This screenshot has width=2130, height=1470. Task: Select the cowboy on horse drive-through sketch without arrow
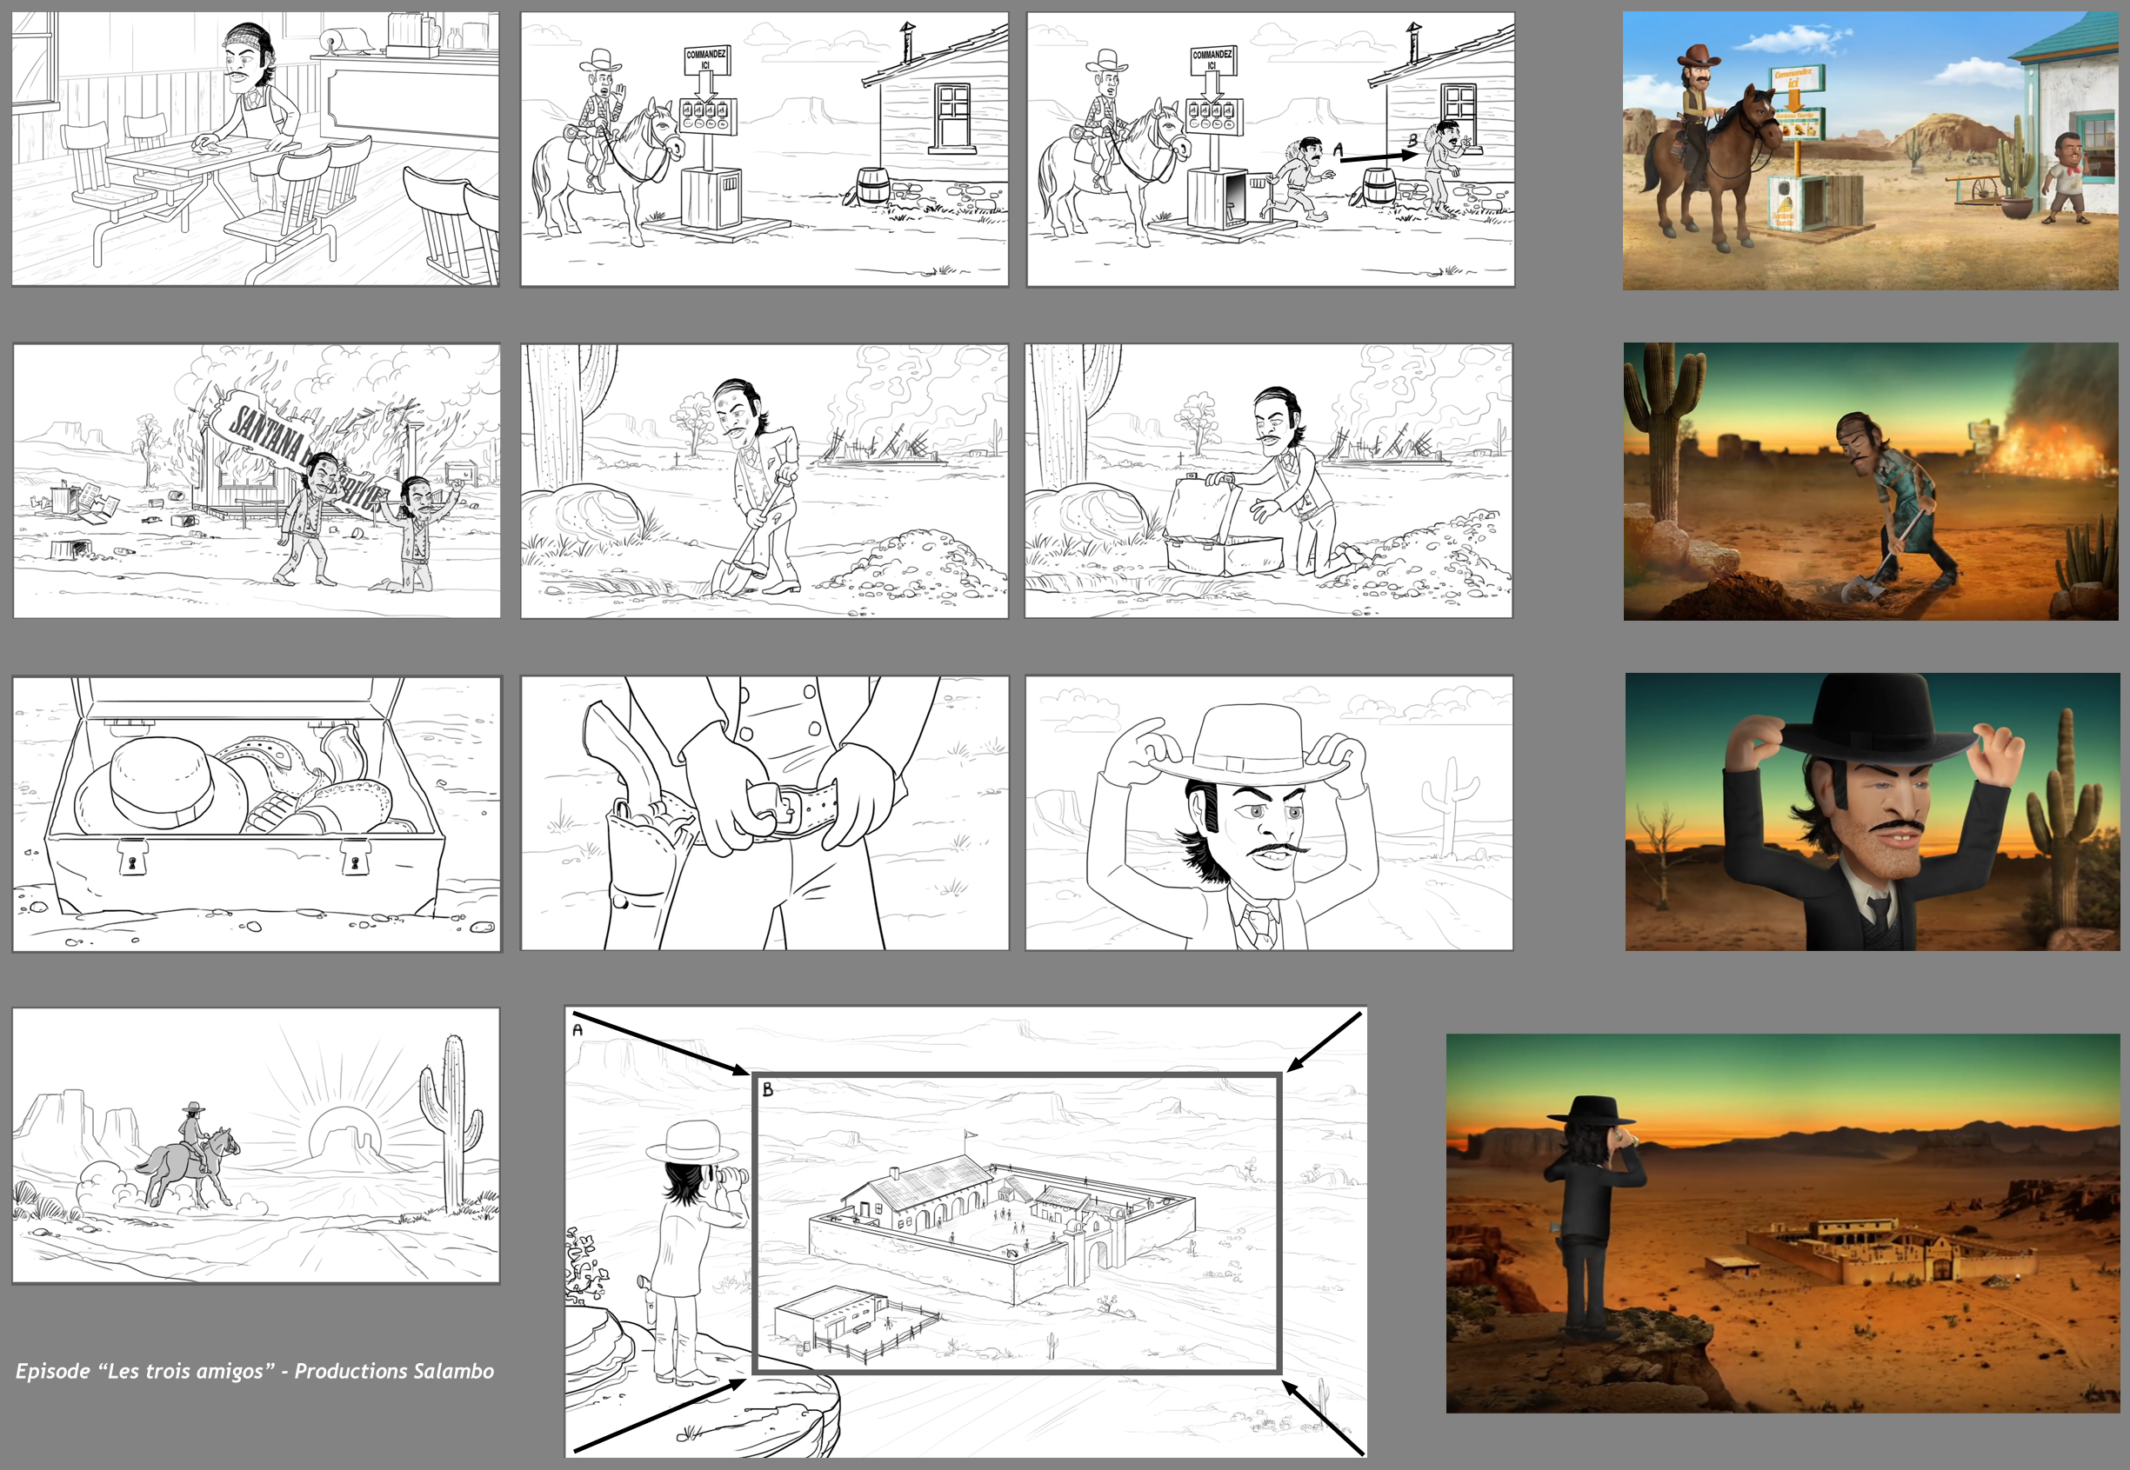[x=764, y=149]
